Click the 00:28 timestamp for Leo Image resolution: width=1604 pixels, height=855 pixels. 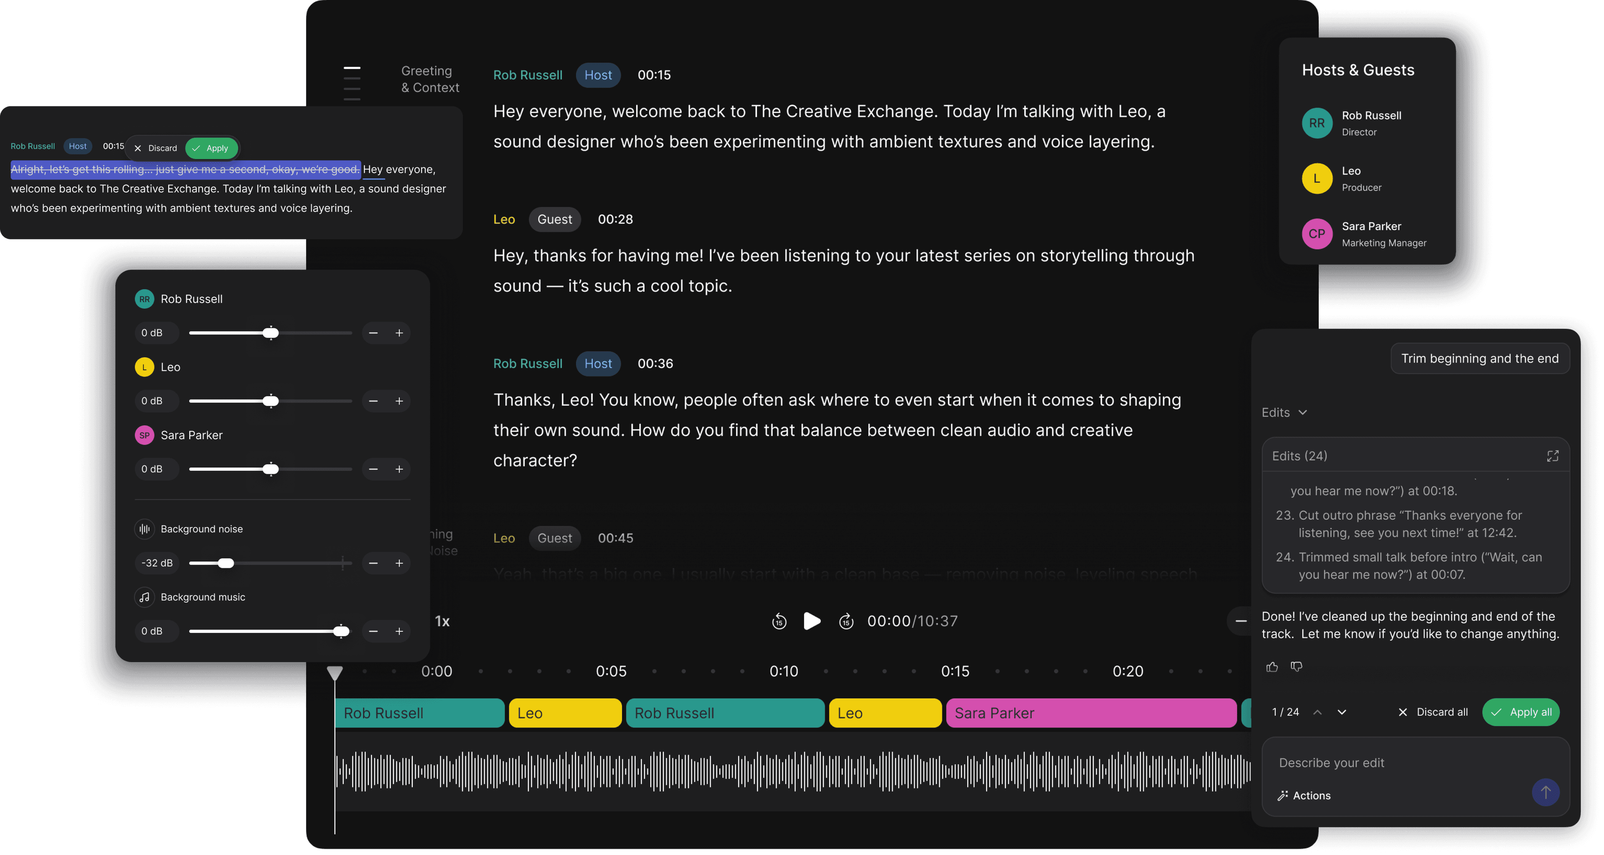[615, 219]
